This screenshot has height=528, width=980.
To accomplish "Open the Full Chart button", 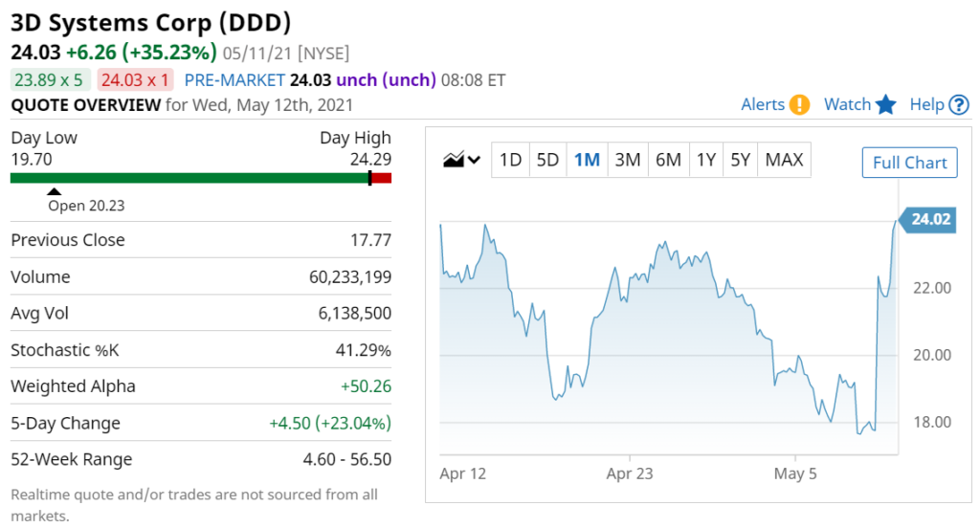I will (x=909, y=163).
